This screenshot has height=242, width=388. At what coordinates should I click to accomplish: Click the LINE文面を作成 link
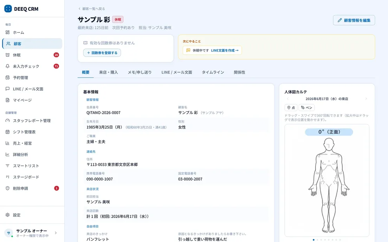click(225, 50)
